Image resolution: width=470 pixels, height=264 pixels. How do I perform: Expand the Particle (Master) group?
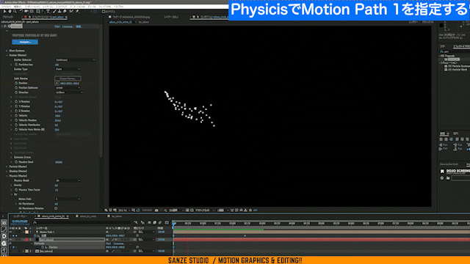7,166
